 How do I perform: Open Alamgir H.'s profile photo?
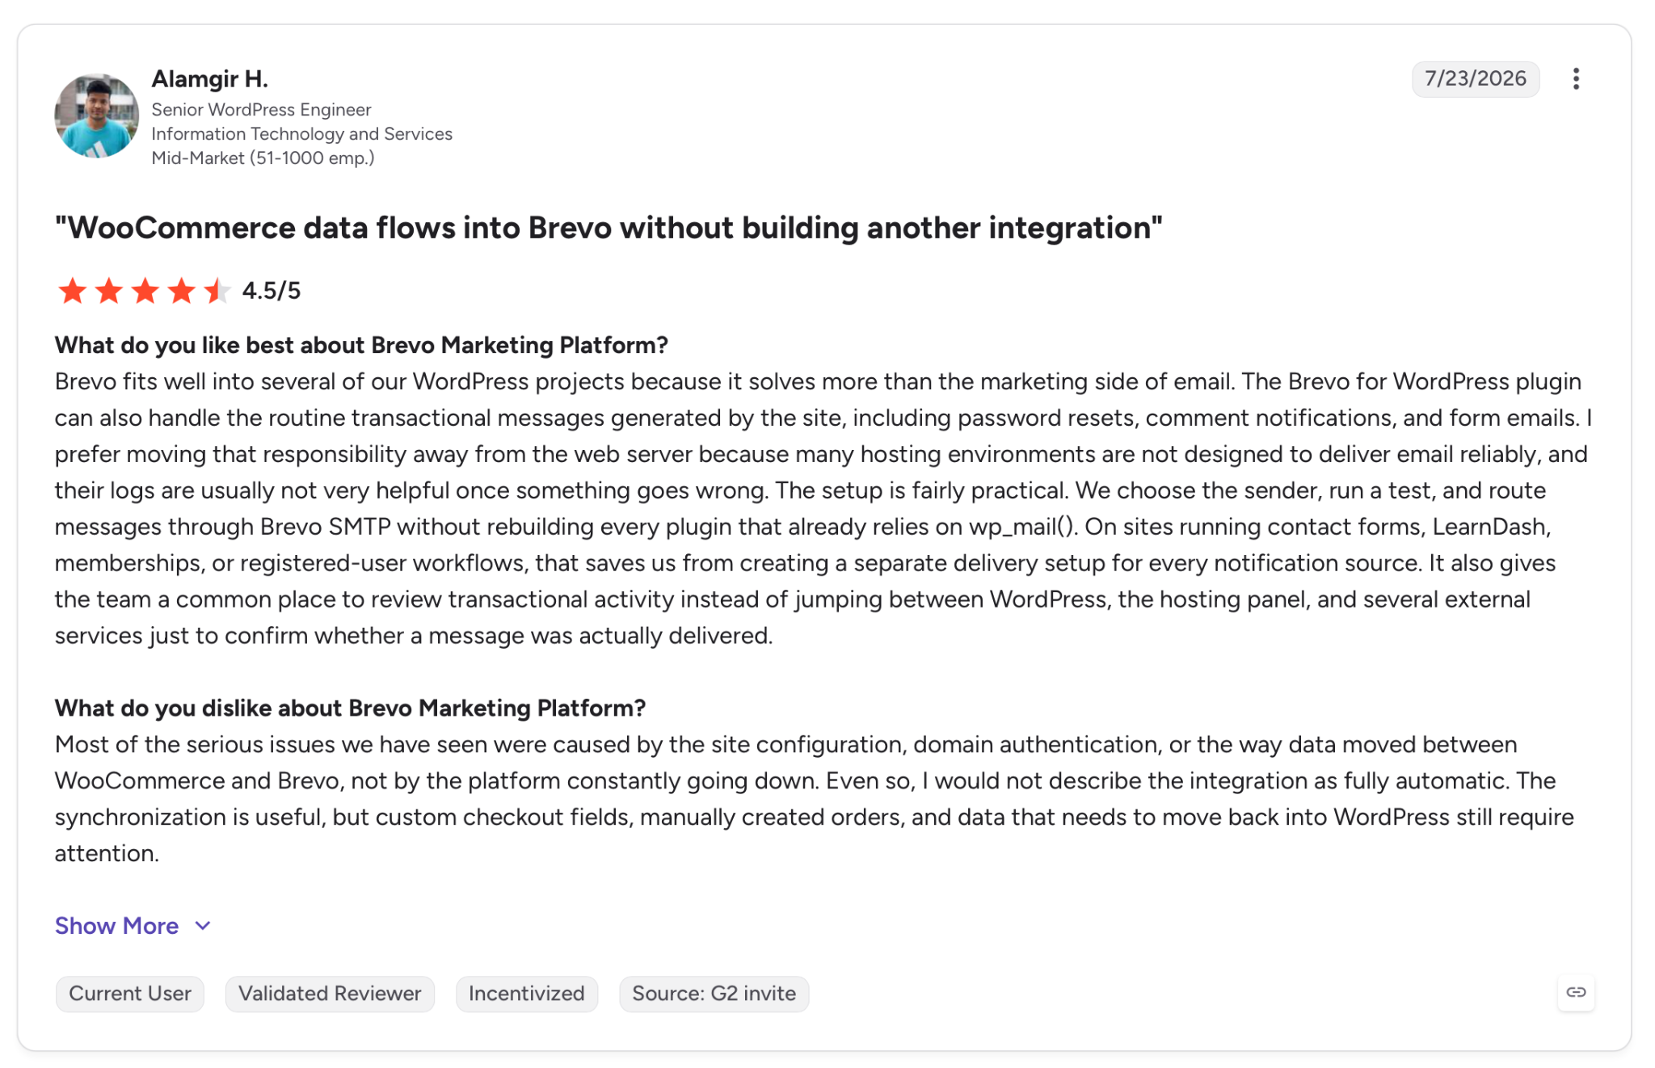pyautogui.click(x=96, y=116)
